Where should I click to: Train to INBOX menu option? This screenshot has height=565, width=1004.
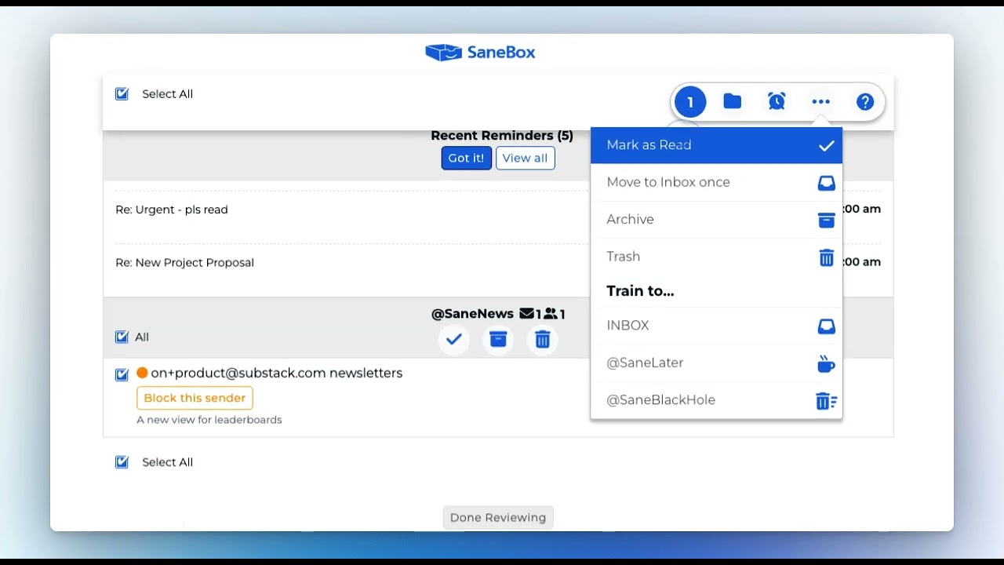coord(716,326)
